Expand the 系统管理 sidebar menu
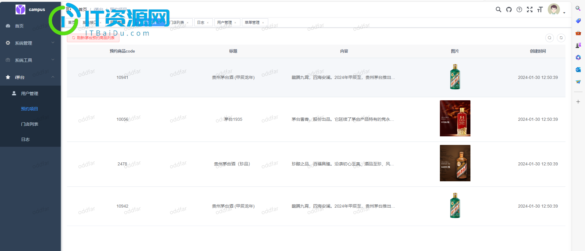The image size is (585, 251). [30, 43]
